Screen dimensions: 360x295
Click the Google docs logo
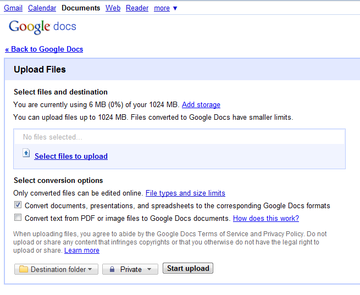point(42,27)
